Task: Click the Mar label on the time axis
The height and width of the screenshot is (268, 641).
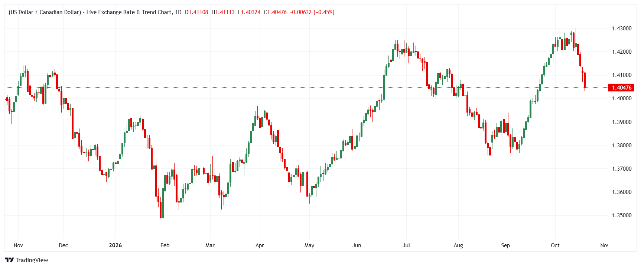Action: click(210, 245)
